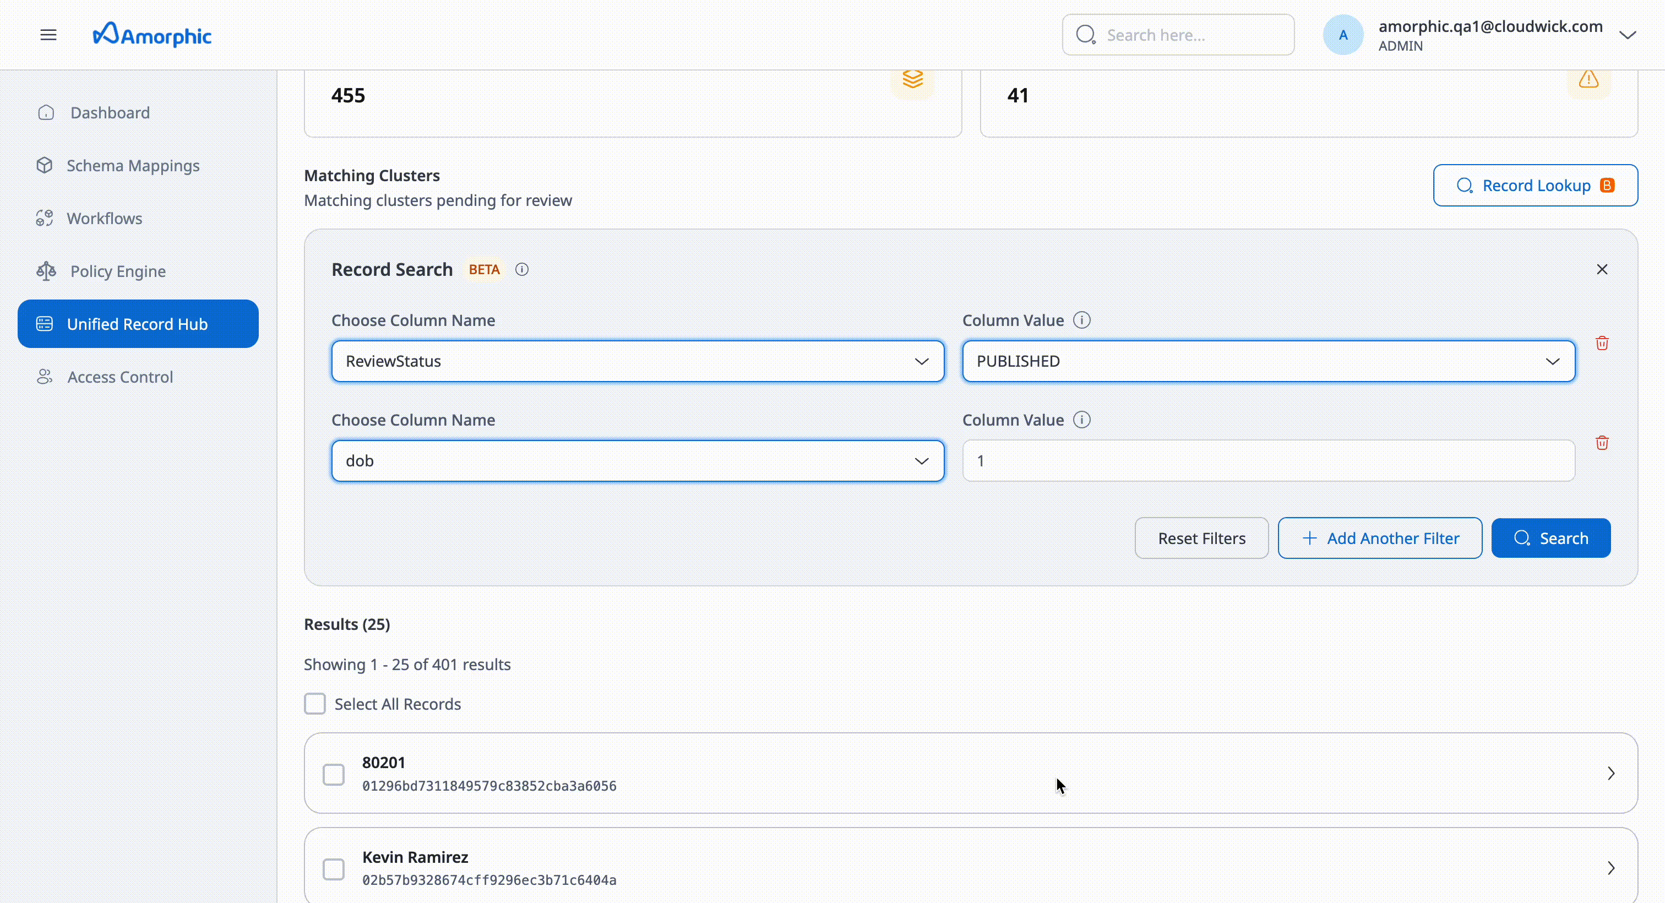Select Unified Record Hub in sidebar
Screen dimensions: 1665x903
tap(137, 323)
